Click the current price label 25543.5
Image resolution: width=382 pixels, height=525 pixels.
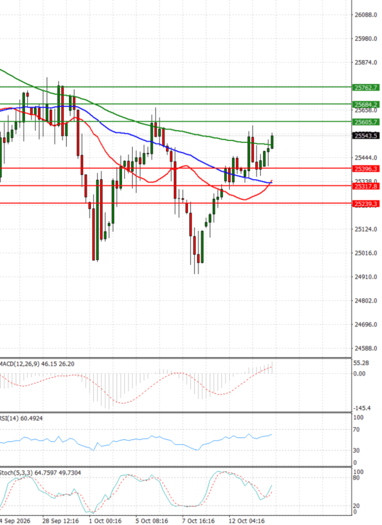click(x=366, y=136)
